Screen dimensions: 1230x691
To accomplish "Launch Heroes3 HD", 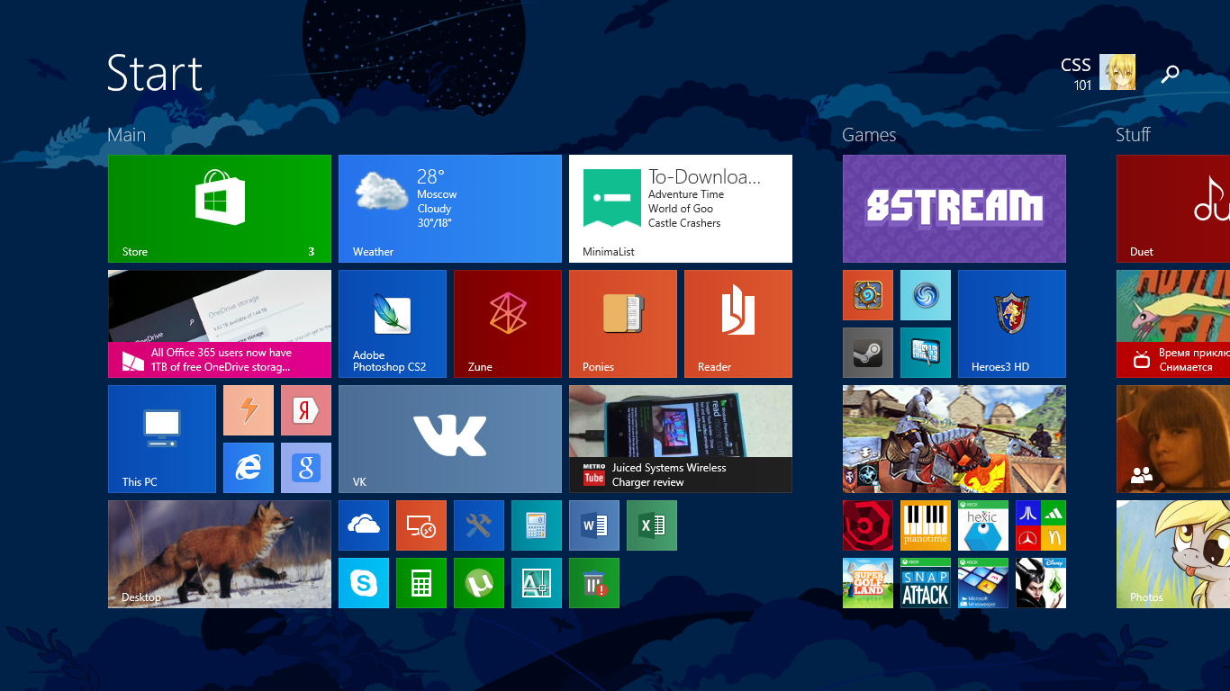I will coord(1012,324).
